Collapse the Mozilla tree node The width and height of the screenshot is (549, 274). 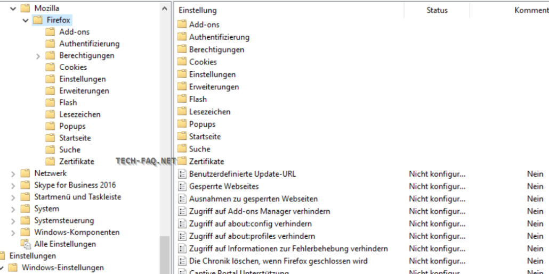[13, 9]
